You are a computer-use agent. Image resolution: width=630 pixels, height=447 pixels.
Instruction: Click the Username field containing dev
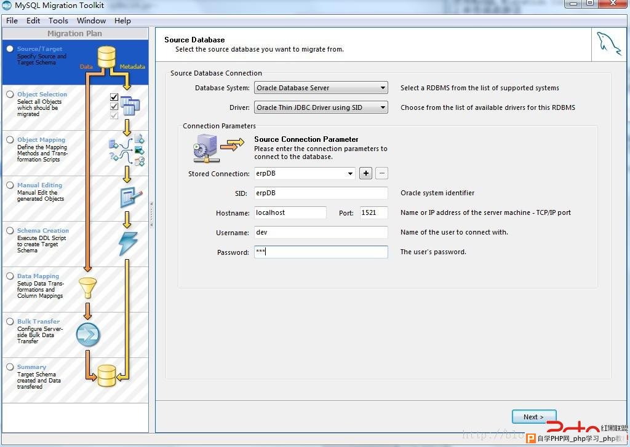tap(321, 232)
